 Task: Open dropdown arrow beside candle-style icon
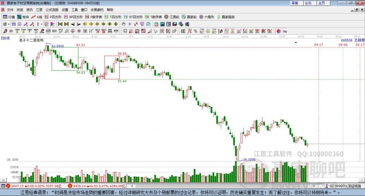42,24
